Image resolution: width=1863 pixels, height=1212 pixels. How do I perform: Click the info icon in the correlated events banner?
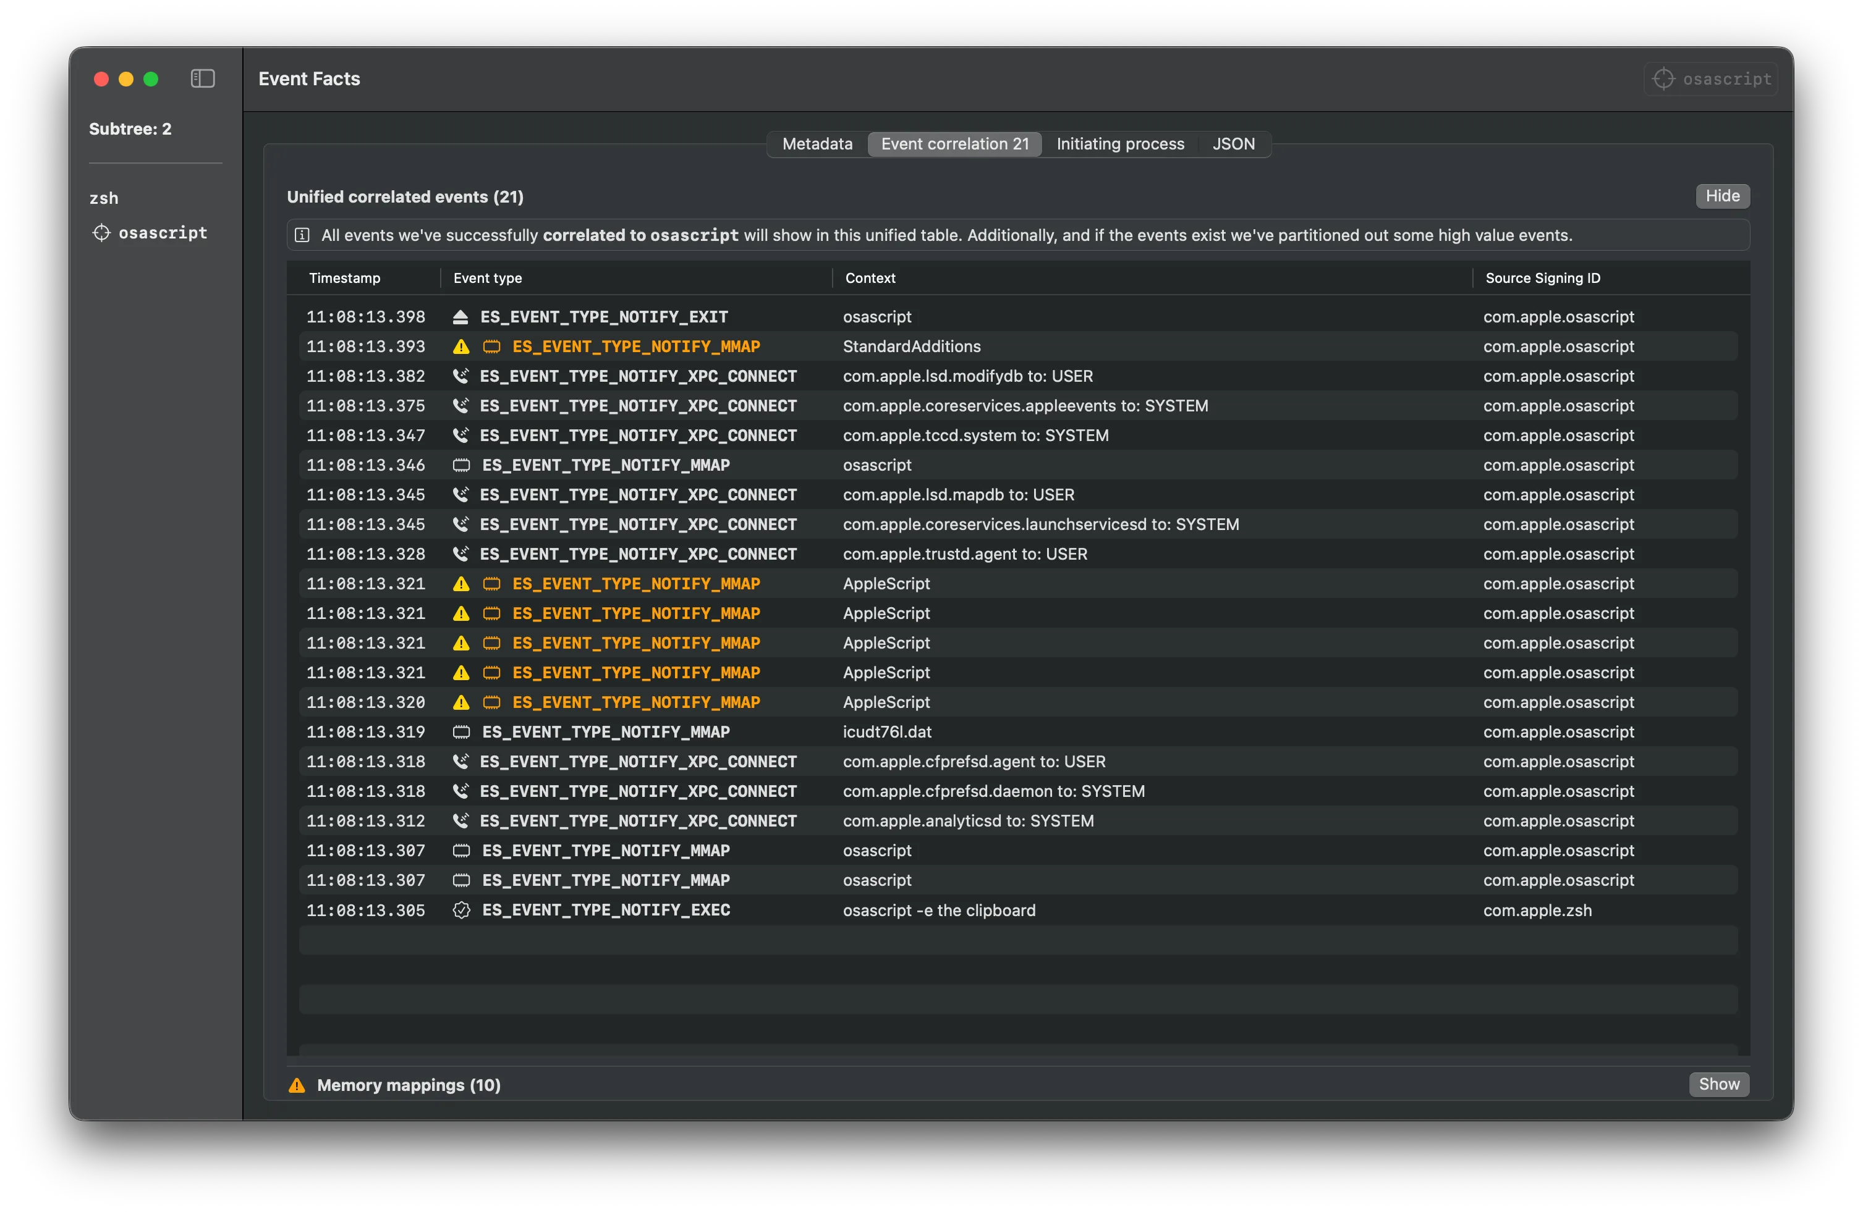pos(302,234)
